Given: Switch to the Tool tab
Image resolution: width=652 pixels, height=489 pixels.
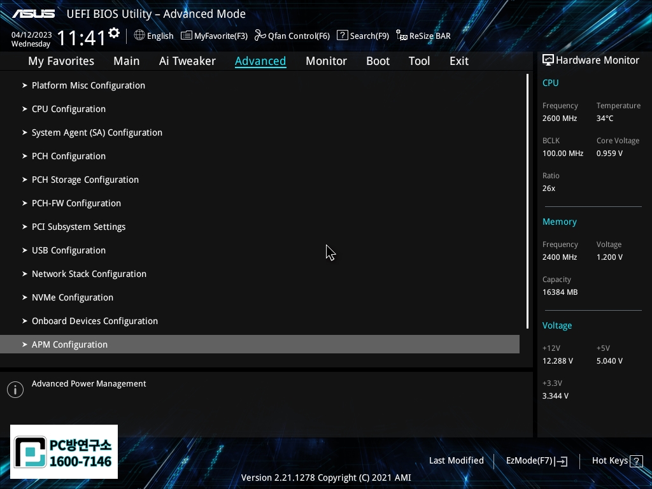Looking at the screenshot, I should point(419,61).
